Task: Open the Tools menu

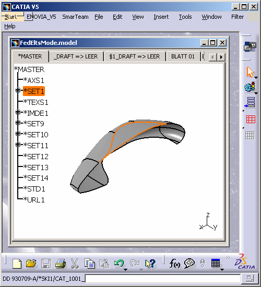Action: point(185,17)
